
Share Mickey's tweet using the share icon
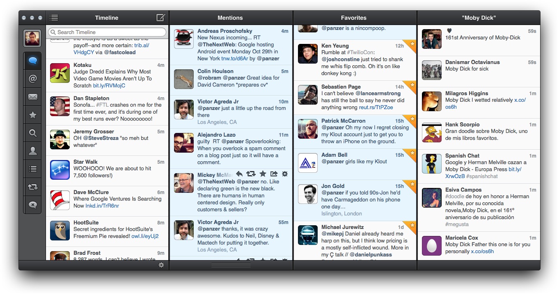(x=274, y=174)
